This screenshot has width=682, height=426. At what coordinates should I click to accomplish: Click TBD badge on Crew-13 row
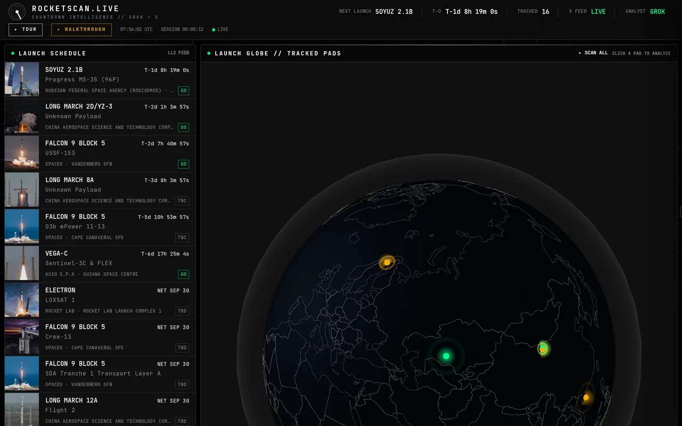[182, 348]
